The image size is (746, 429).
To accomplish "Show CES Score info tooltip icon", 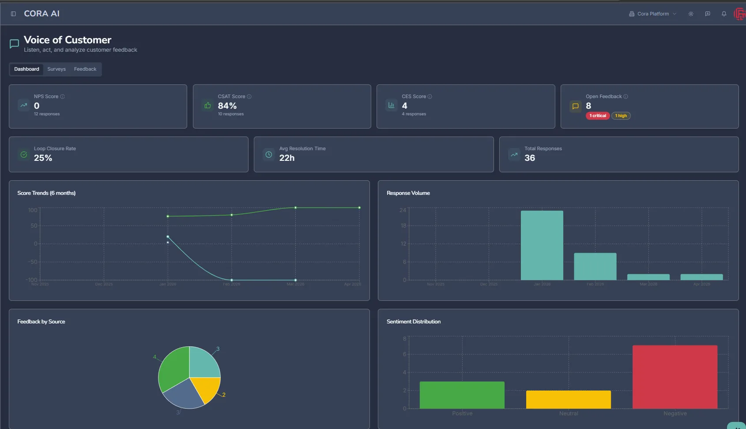I will 430,96.
